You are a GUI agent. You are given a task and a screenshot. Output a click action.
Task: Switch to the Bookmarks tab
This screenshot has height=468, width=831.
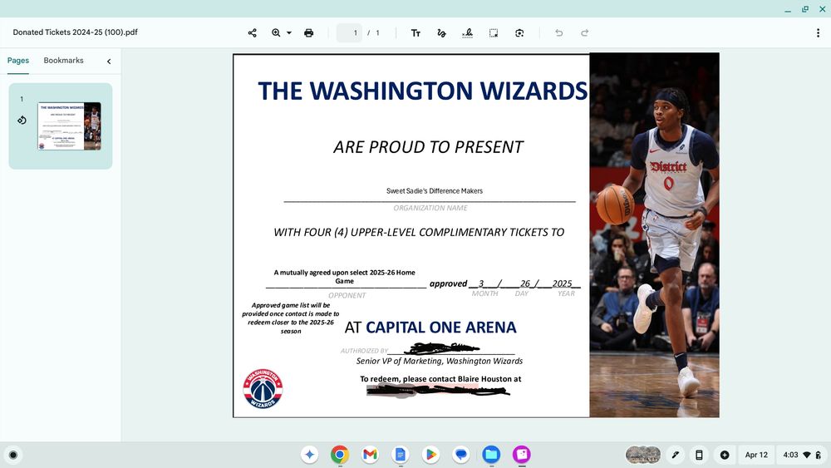(64, 61)
